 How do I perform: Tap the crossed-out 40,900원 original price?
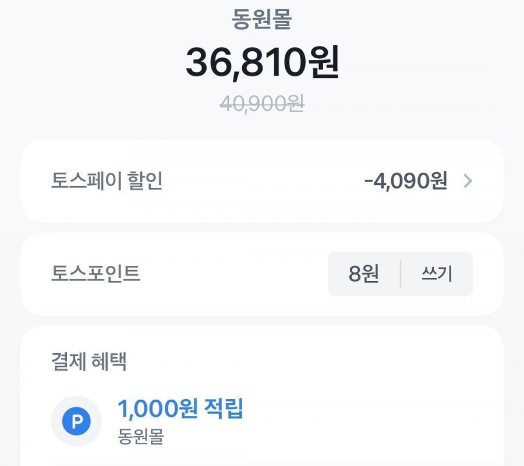[262, 104]
